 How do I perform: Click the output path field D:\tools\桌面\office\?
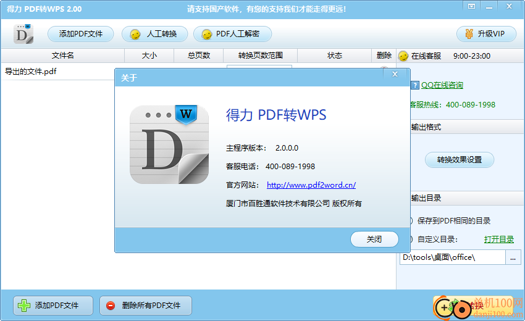click(x=452, y=257)
